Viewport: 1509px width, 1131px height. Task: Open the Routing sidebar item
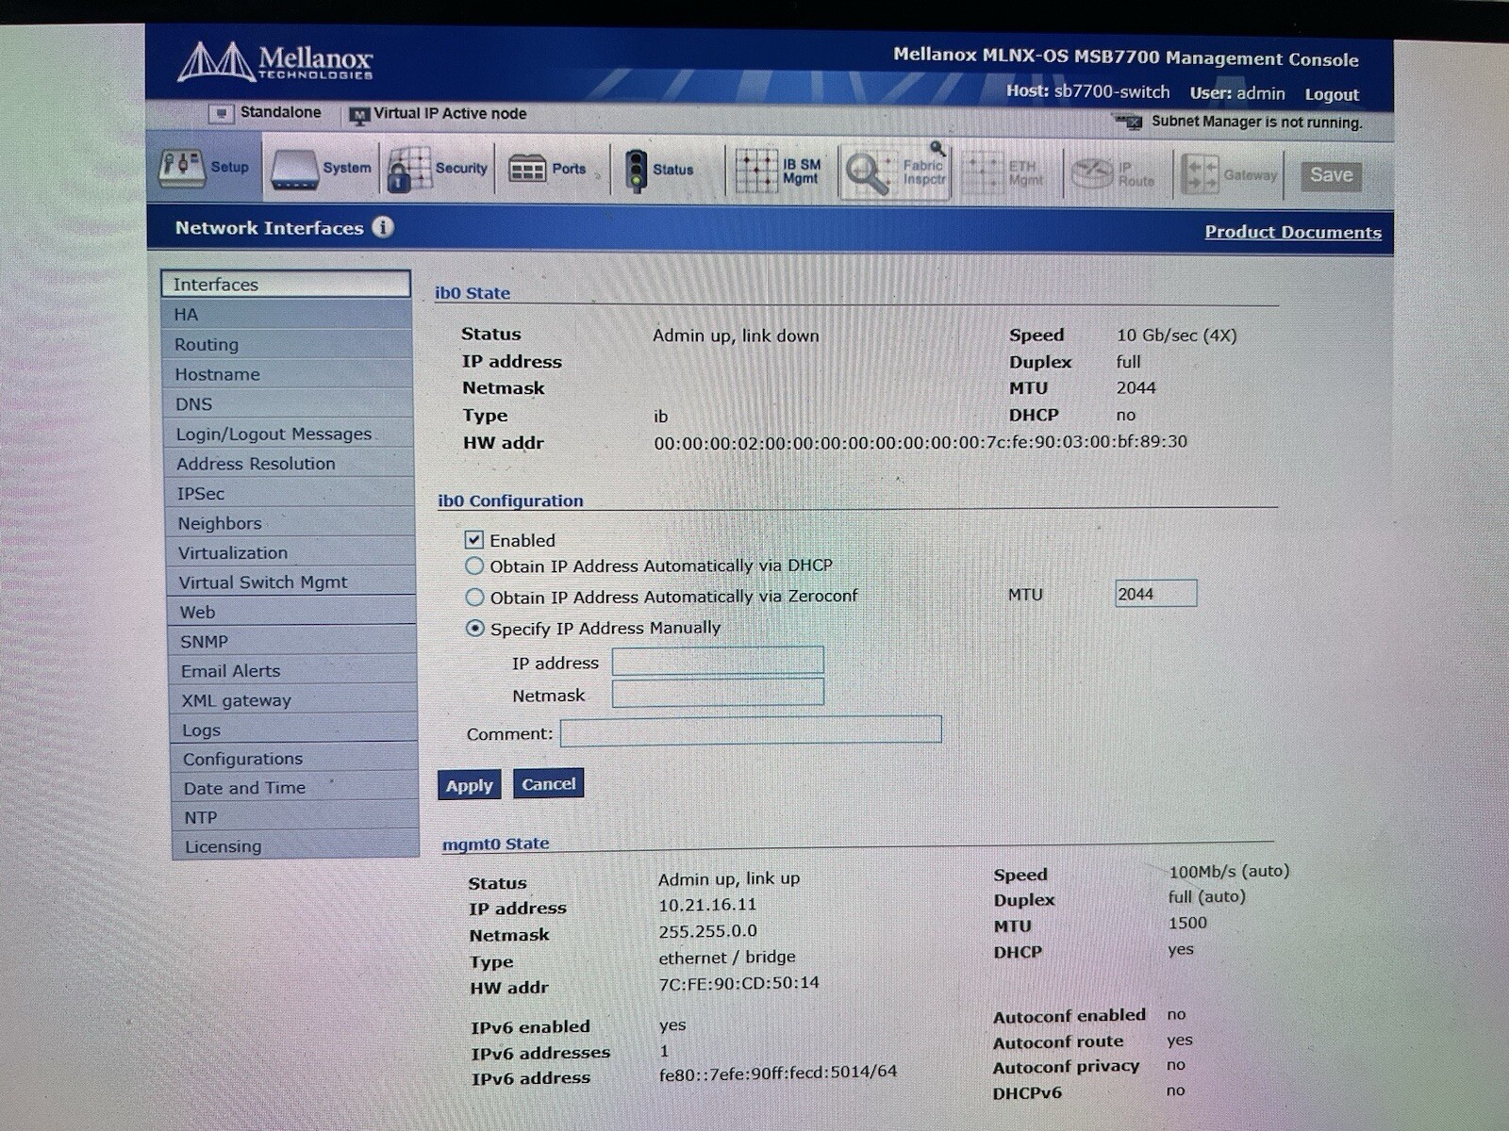[x=289, y=344]
